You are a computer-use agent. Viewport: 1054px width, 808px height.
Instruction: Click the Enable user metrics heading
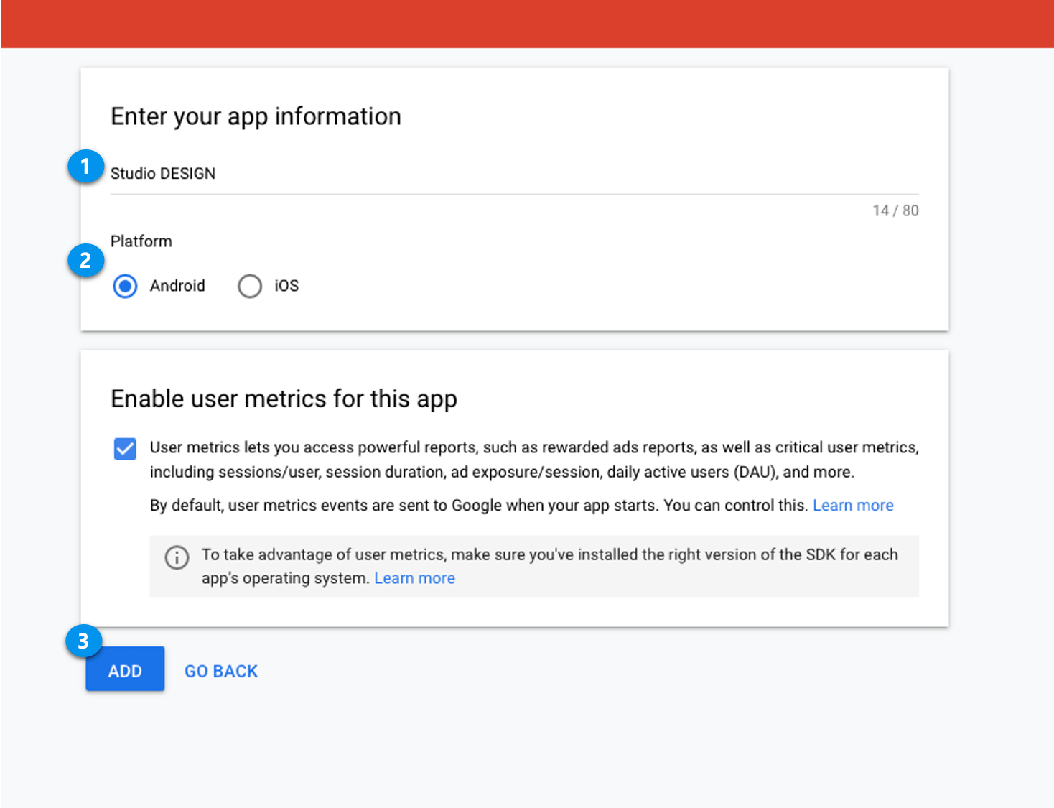(284, 399)
